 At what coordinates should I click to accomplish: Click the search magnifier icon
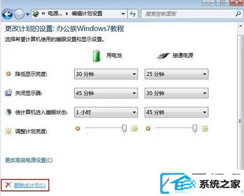[238, 14]
